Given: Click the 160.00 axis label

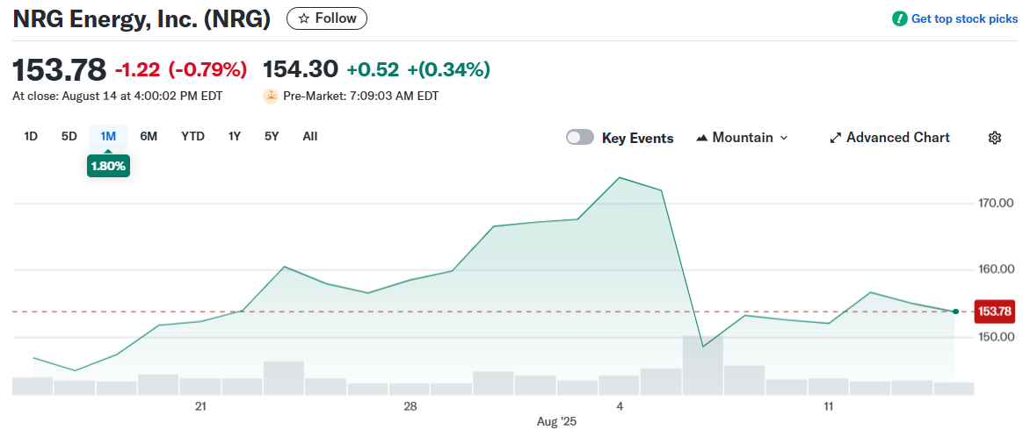Looking at the screenshot, I should [x=997, y=269].
